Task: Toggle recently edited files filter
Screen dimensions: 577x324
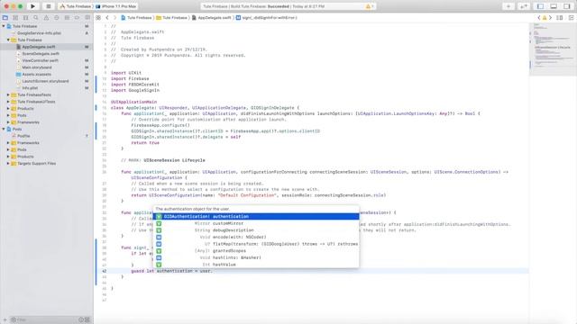Action: tap(81, 320)
